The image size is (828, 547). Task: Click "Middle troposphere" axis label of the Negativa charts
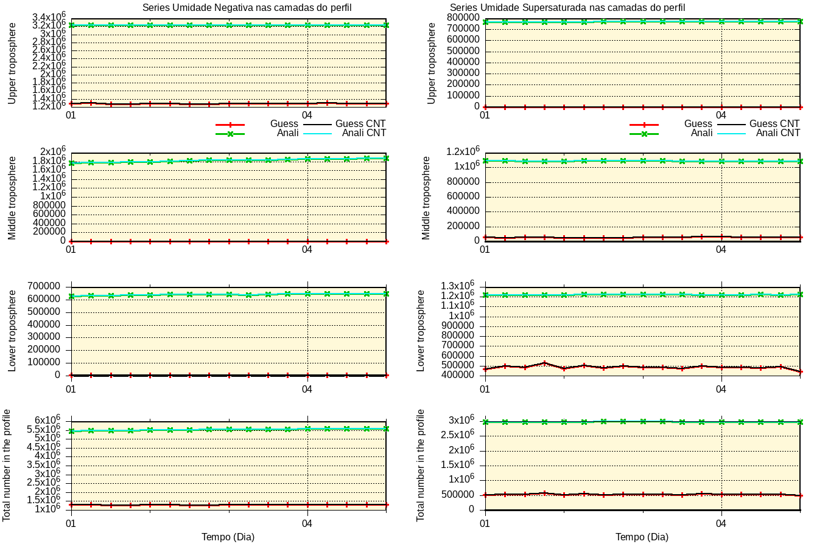tap(12, 198)
